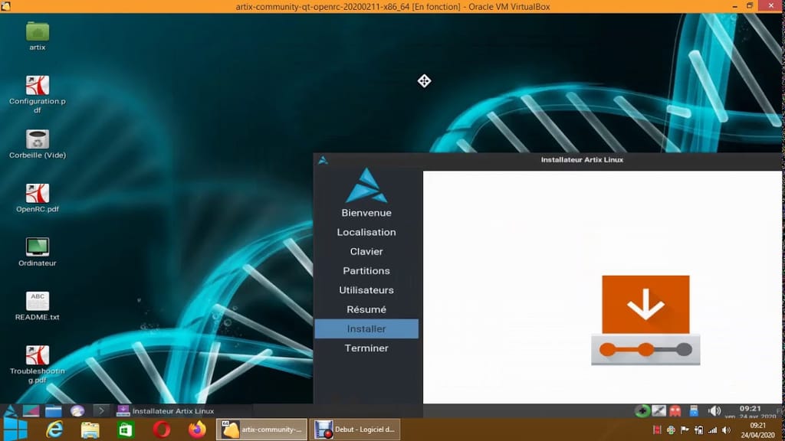Select Utilisateurs step in installer sidebar

tap(366, 290)
